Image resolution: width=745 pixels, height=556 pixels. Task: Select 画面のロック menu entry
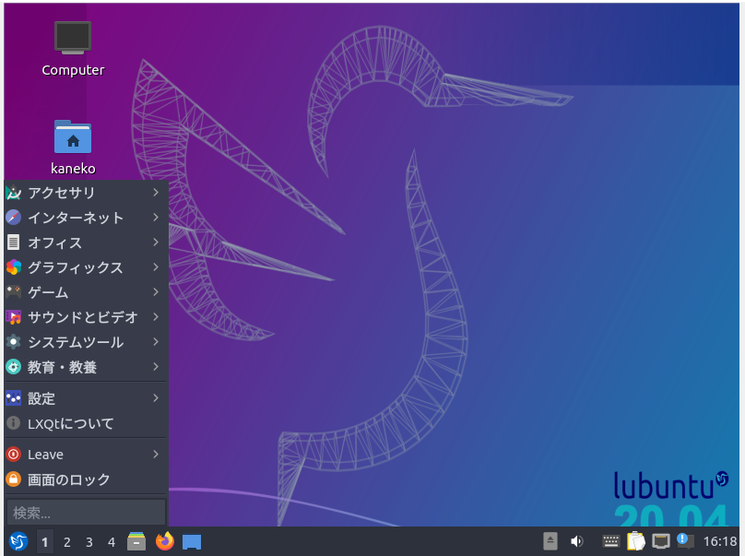pos(86,479)
